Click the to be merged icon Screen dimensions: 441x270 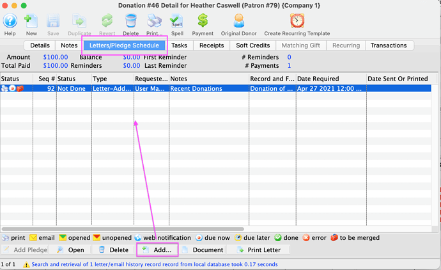click(x=334, y=238)
